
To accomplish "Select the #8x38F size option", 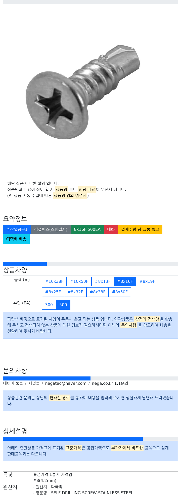I will 98,292.
